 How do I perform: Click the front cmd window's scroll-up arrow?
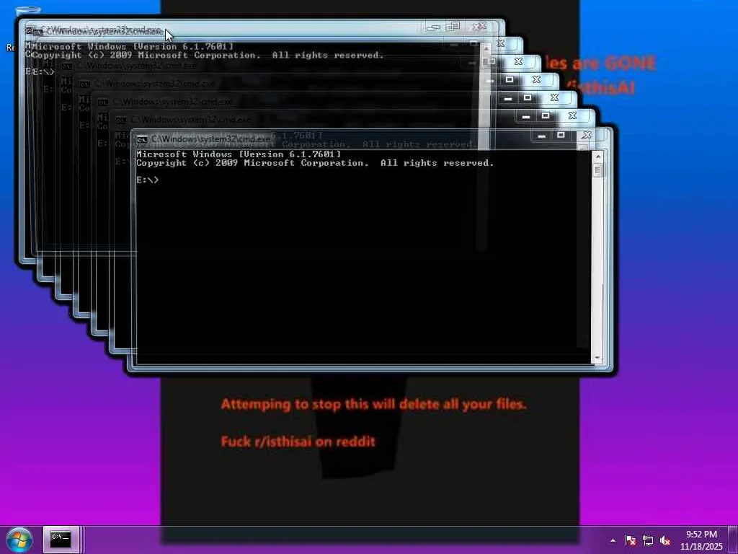pos(598,156)
